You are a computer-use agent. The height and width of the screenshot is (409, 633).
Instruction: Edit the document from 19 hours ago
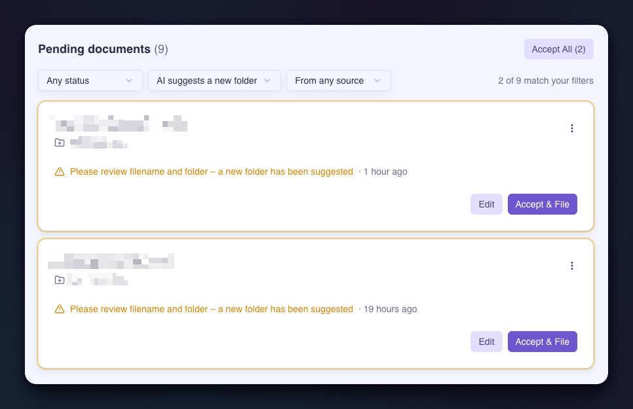click(x=486, y=342)
